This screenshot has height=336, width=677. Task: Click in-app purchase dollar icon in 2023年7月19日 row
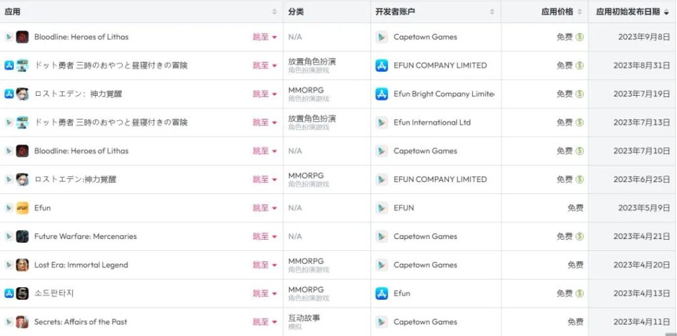[x=579, y=94]
